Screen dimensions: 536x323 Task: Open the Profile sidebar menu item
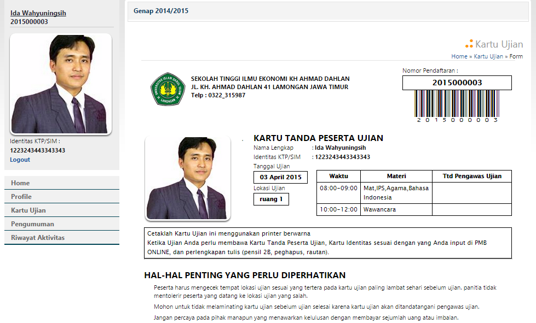coord(21,197)
